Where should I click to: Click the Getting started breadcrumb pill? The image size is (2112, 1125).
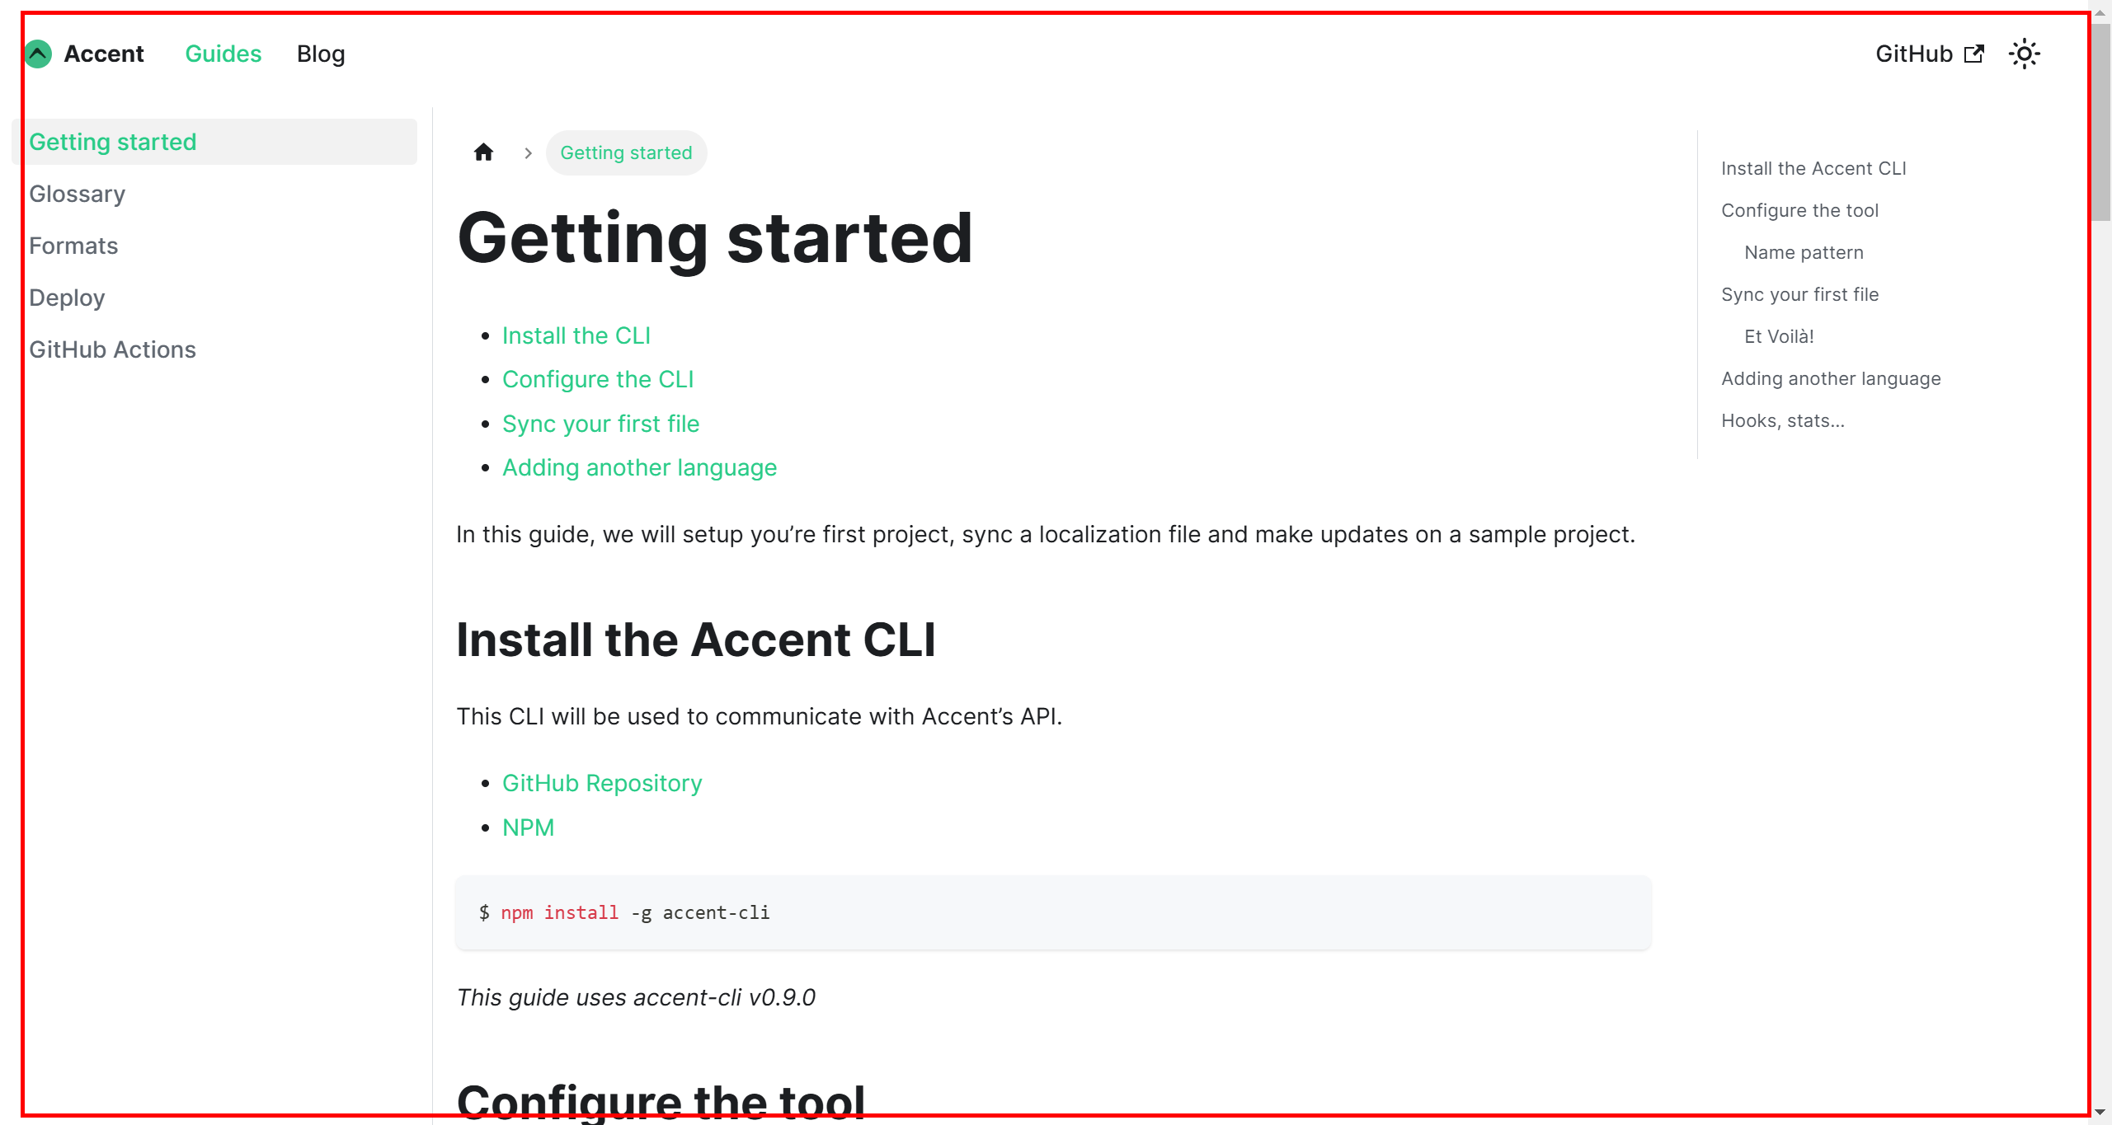(626, 153)
